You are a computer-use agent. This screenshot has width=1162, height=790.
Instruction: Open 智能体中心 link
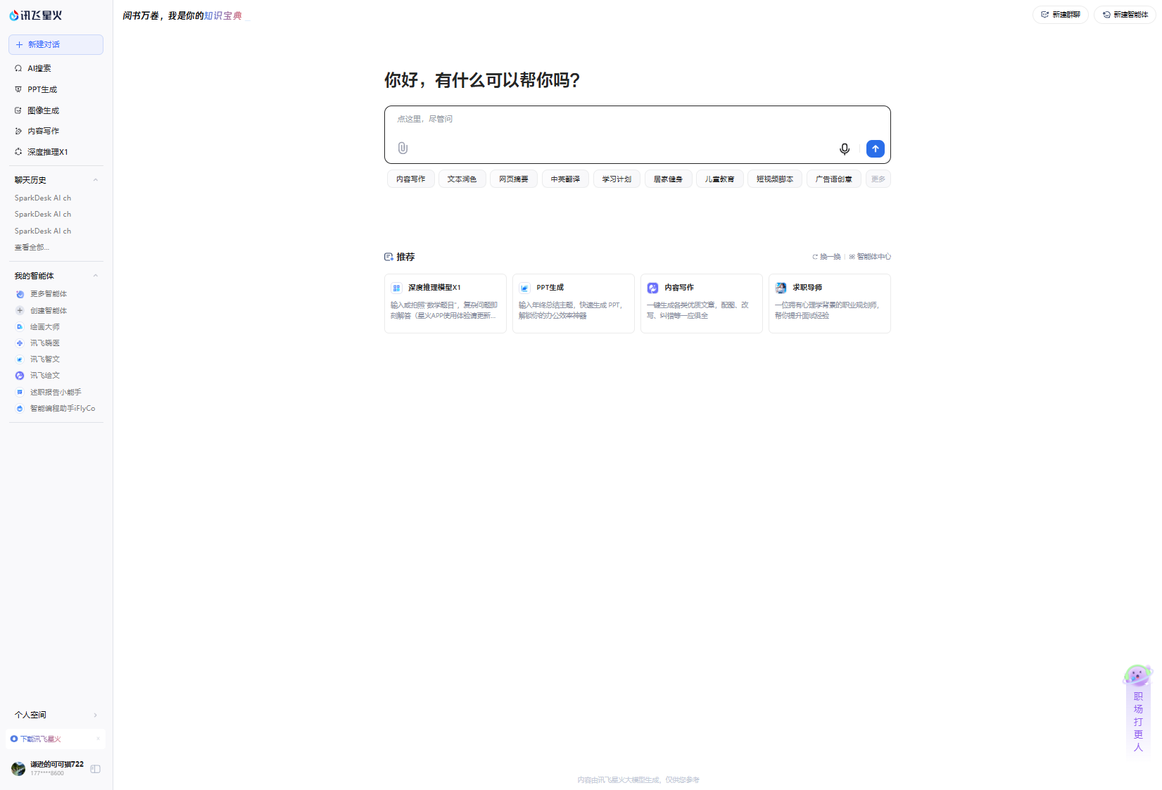(870, 257)
